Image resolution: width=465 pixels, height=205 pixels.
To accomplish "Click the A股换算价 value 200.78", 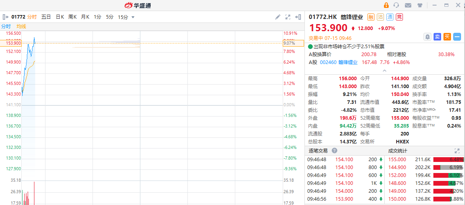I will point(369,55).
